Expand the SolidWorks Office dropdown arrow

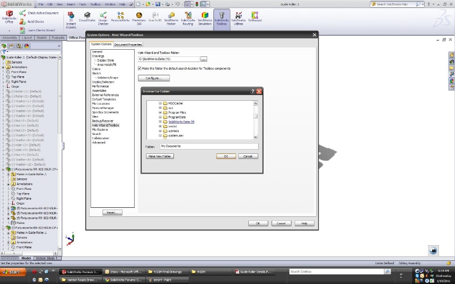pyautogui.click(x=9, y=30)
